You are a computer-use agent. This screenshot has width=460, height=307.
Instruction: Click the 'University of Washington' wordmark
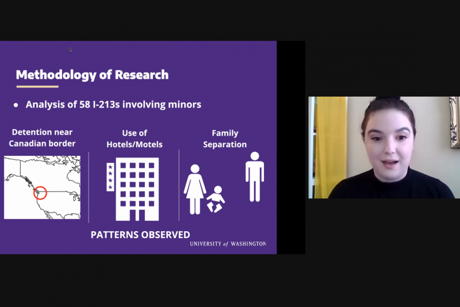(228, 244)
